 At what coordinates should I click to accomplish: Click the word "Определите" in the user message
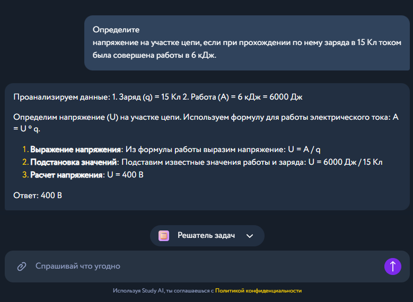pyautogui.click(x=112, y=29)
